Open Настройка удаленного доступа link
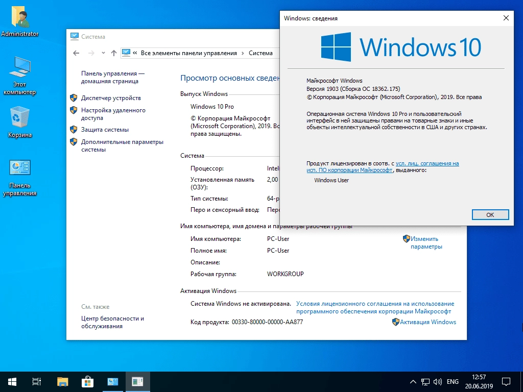The width and height of the screenshot is (523, 392). [113, 114]
